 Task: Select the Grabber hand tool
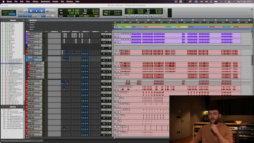42,11
